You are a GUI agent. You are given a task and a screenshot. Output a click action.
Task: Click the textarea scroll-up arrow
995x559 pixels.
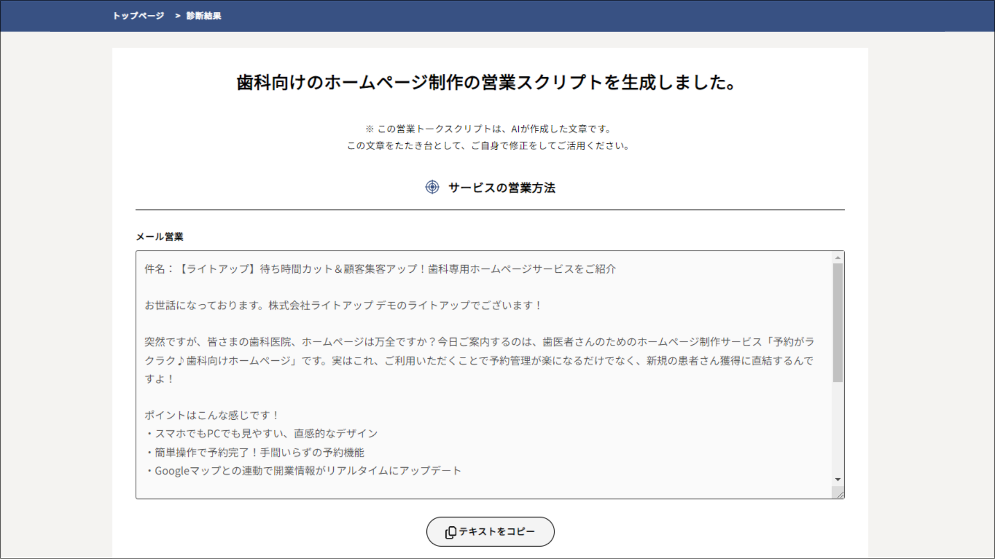coord(837,257)
